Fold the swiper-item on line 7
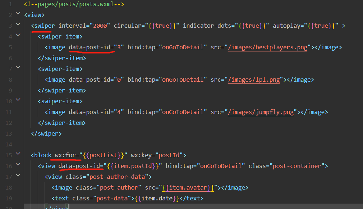This screenshot has width=363, height=209. click(x=18, y=67)
